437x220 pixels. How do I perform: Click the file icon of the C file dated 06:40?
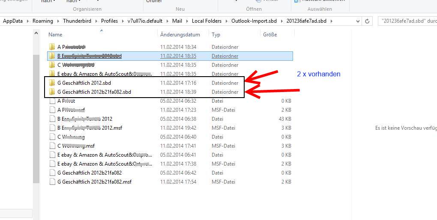click(52, 137)
